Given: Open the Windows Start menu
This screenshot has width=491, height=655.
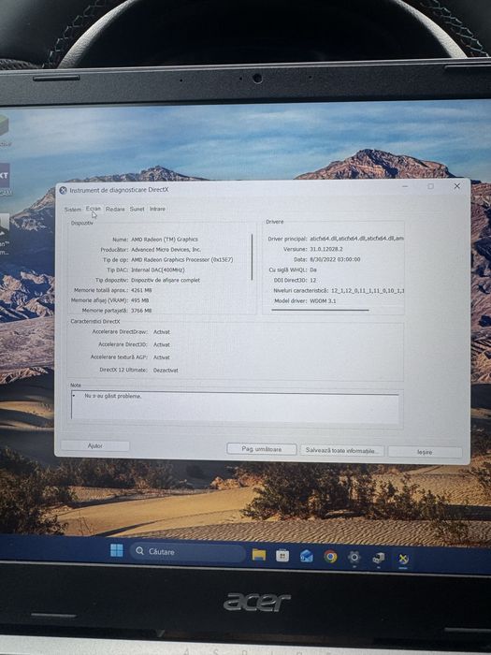Looking at the screenshot, I should (x=117, y=550).
